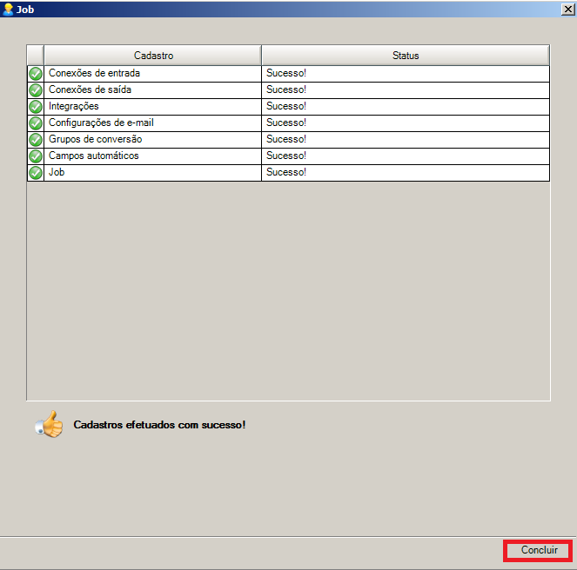Click the thumbs-up success icon
This screenshot has width=577, height=570.
[50, 425]
